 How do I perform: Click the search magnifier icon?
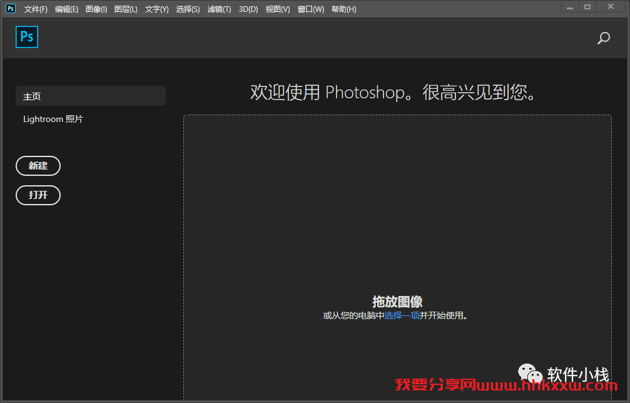[x=603, y=38]
